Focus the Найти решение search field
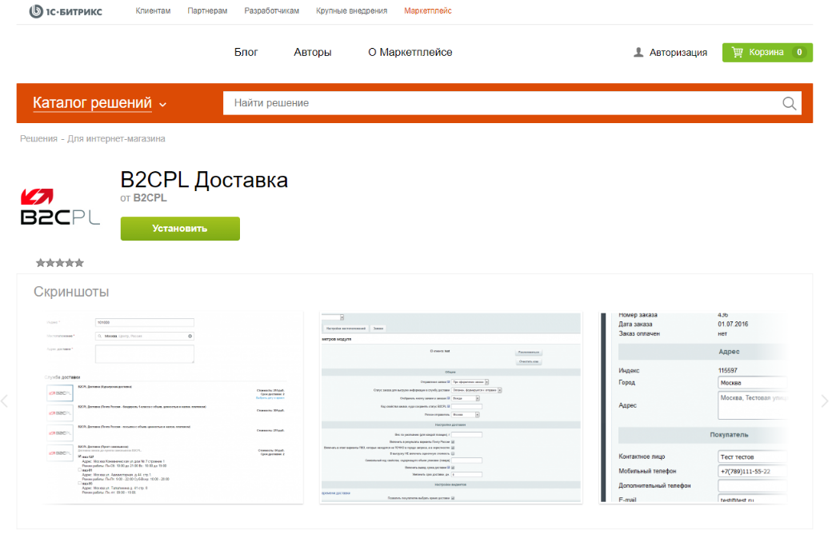Viewport: 836px width, 558px height. coord(501,103)
